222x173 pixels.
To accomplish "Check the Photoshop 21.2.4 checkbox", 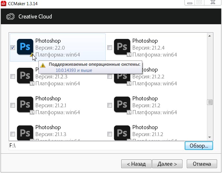I will [x=110, y=48].
